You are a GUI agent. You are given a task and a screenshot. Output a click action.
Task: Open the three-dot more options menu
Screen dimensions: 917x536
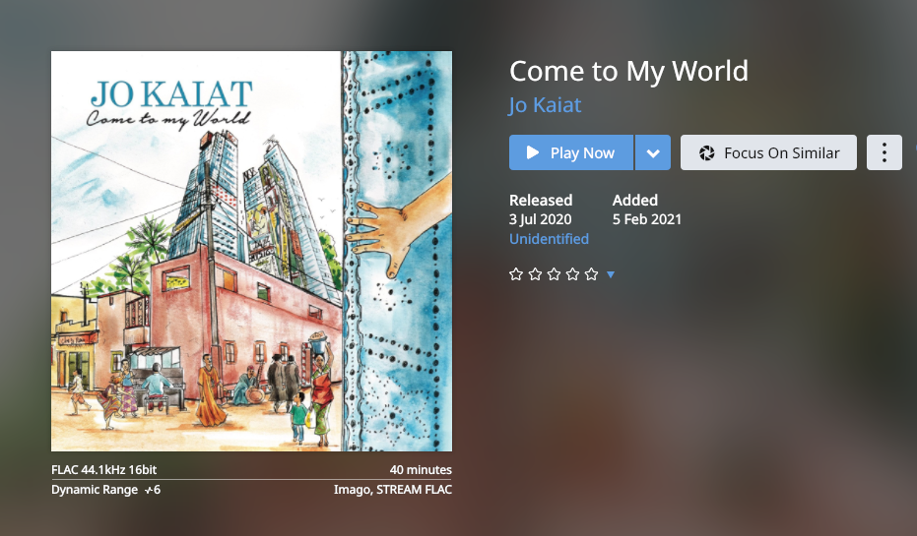(884, 152)
